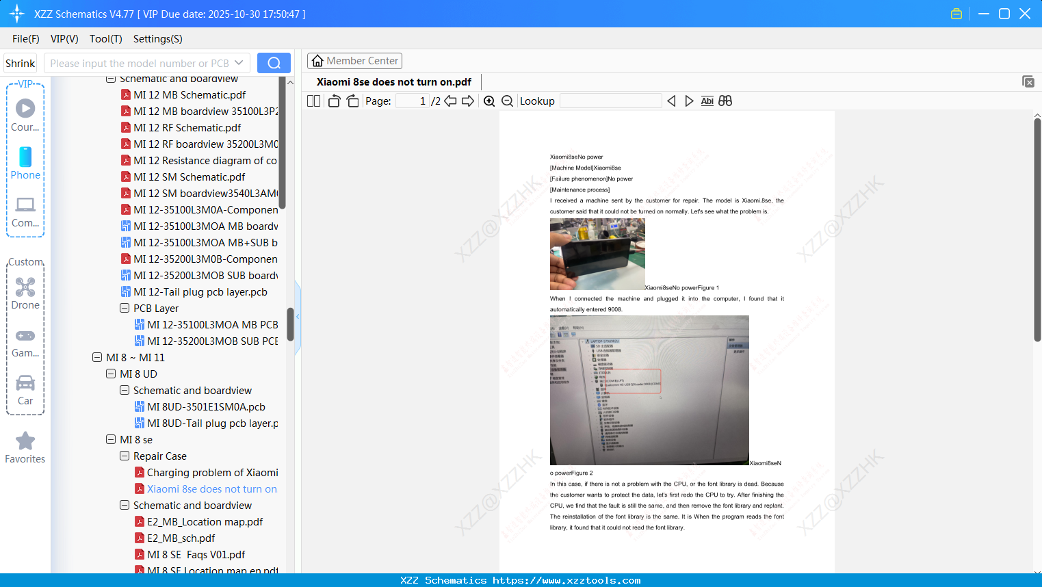1042x587 pixels.
Task: Open E2_MB_sch.pdf
Action: pos(181,538)
